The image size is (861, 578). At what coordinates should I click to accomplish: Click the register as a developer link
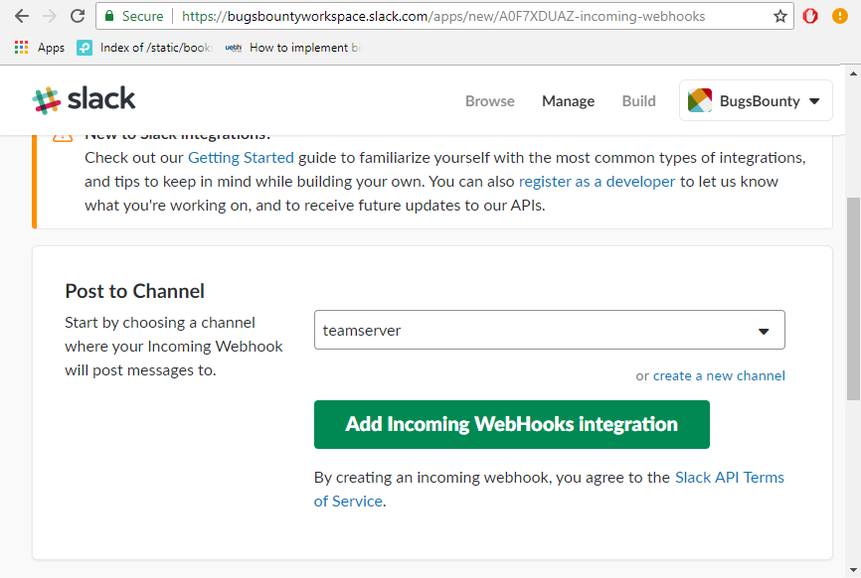coord(597,182)
